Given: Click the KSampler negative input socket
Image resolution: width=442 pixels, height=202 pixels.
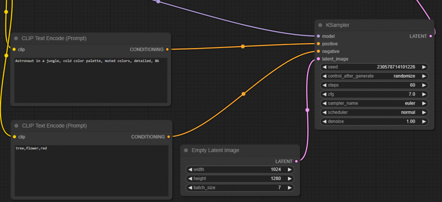Looking at the screenshot, I should pyautogui.click(x=318, y=51).
